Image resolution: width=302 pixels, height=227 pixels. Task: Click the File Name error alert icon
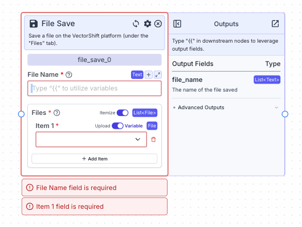pyautogui.click(x=30, y=188)
